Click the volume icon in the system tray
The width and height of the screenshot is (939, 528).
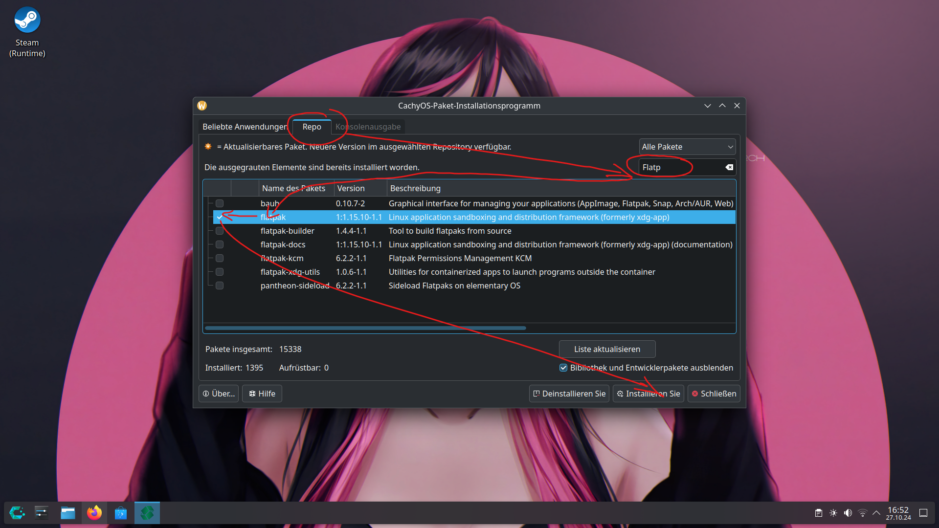point(848,513)
